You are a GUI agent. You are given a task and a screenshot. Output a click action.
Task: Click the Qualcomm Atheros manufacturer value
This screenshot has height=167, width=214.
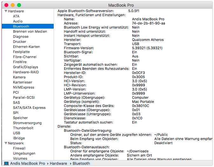(148, 40)
